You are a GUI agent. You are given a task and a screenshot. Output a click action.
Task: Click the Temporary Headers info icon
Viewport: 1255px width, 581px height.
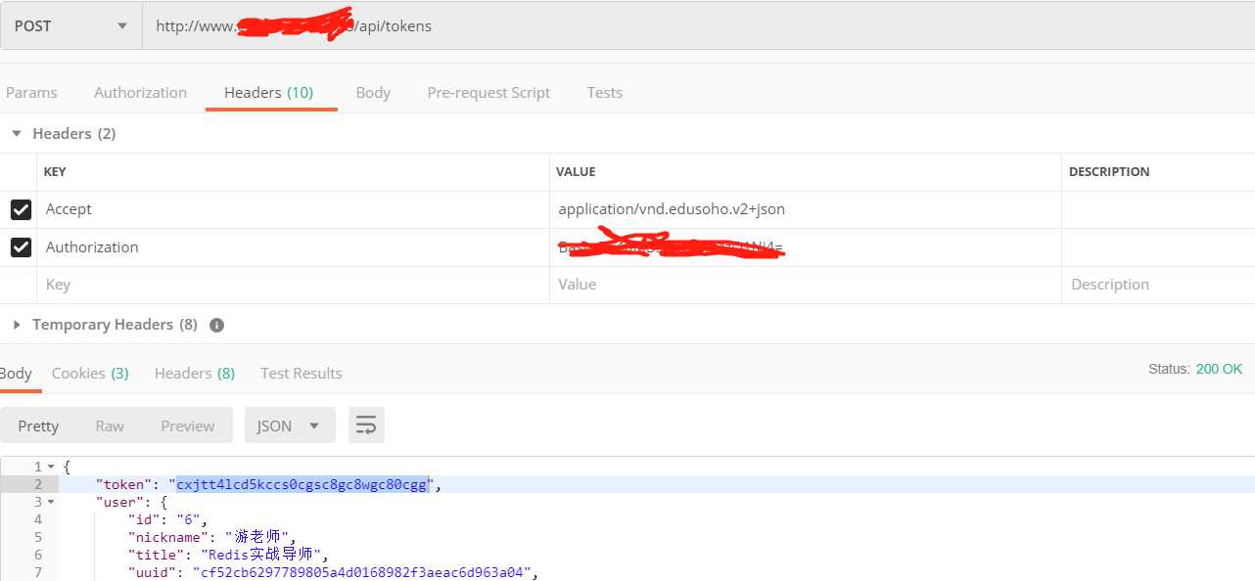pyautogui.click(x=217, y=325)
